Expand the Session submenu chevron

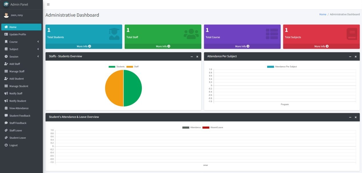(x=38, y=57)
